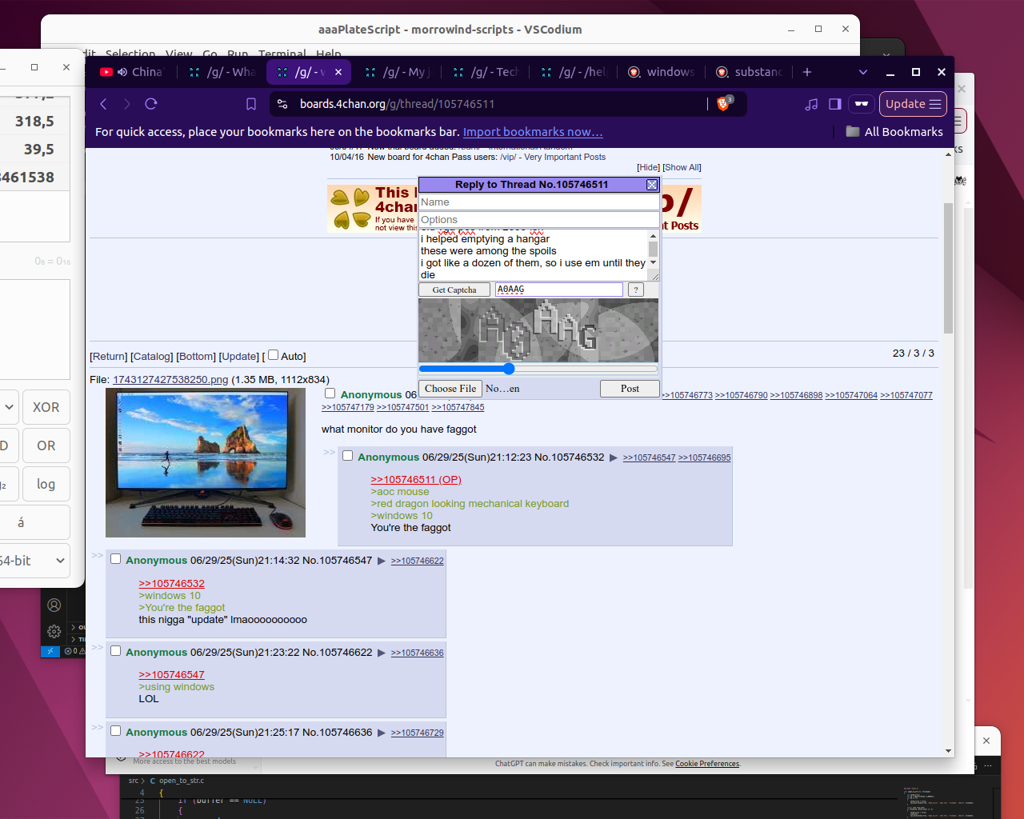The height and width of the screenshot is (819, 1024).
Task: Toggle the browser sidebar panel icon
Action: [835, 104]
